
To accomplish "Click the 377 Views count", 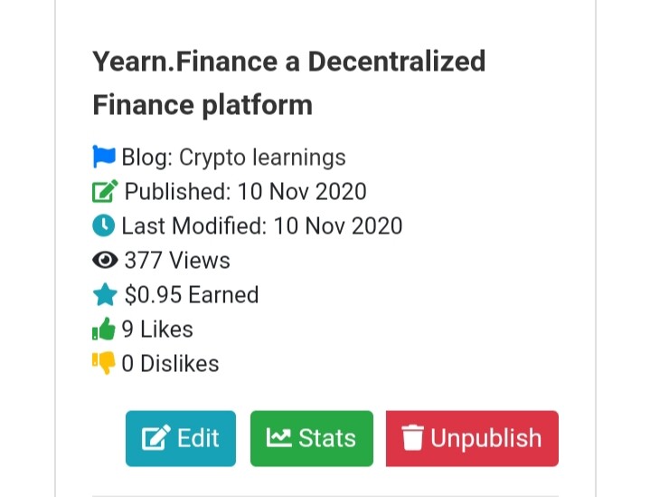I will click(177, 261).
